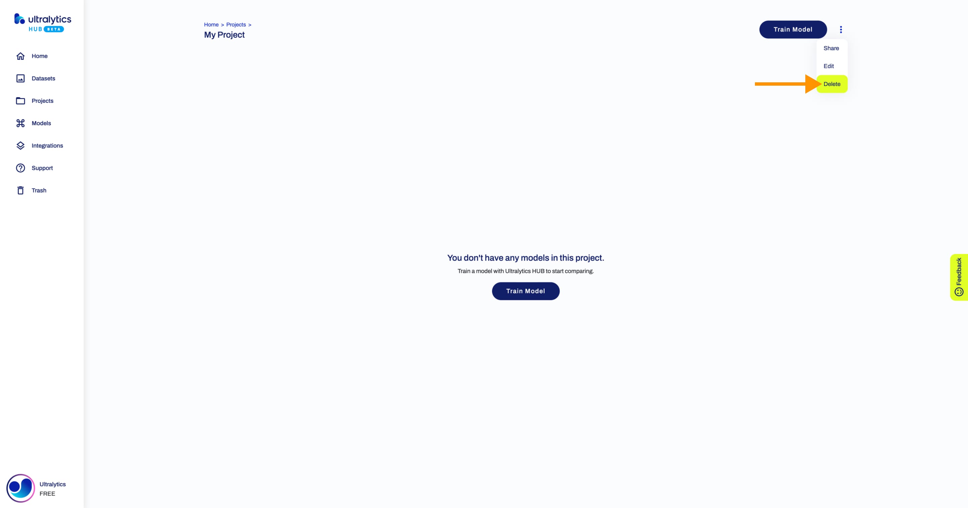Viewport: 968px width, 508px height.
Task: Select the Integrations sidebar icon
Action: click(21, 145)
